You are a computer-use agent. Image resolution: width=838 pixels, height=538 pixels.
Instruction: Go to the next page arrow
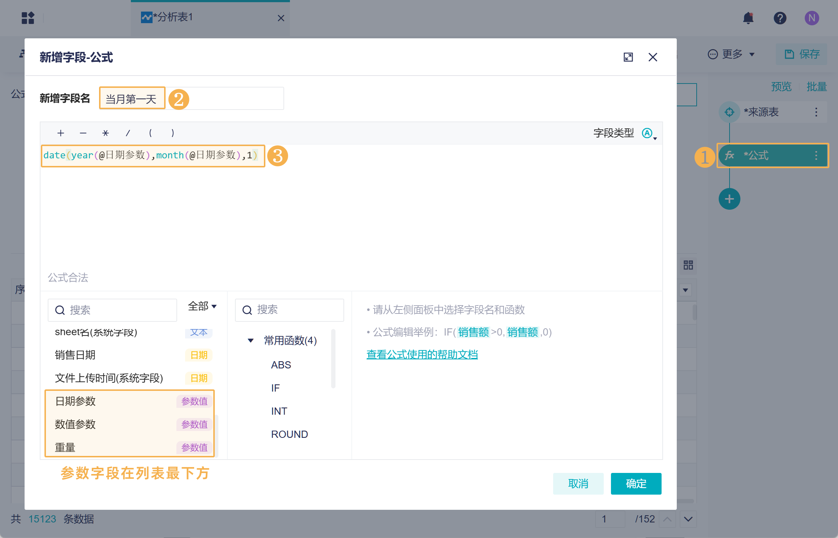pos(688,519)
